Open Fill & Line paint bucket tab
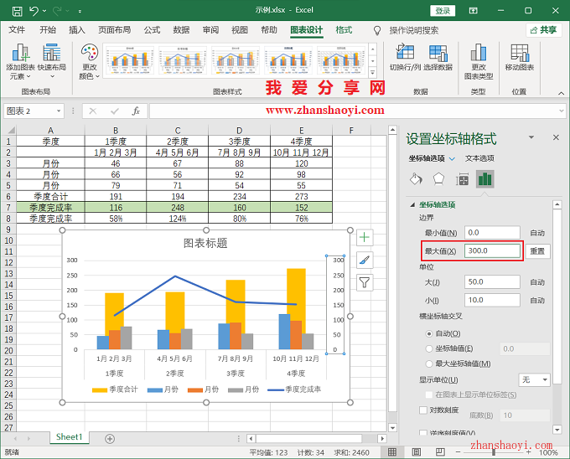 (416, 179)
